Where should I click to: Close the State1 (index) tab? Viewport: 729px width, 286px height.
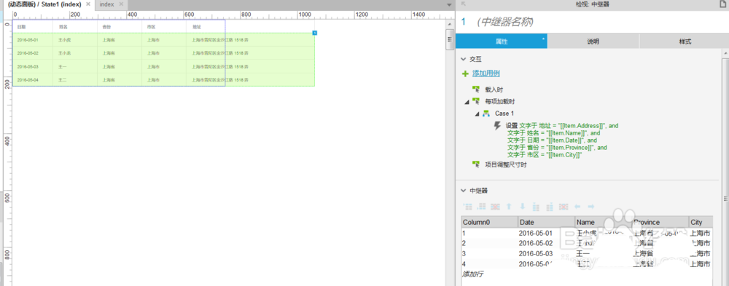click(x=88, y=4)
